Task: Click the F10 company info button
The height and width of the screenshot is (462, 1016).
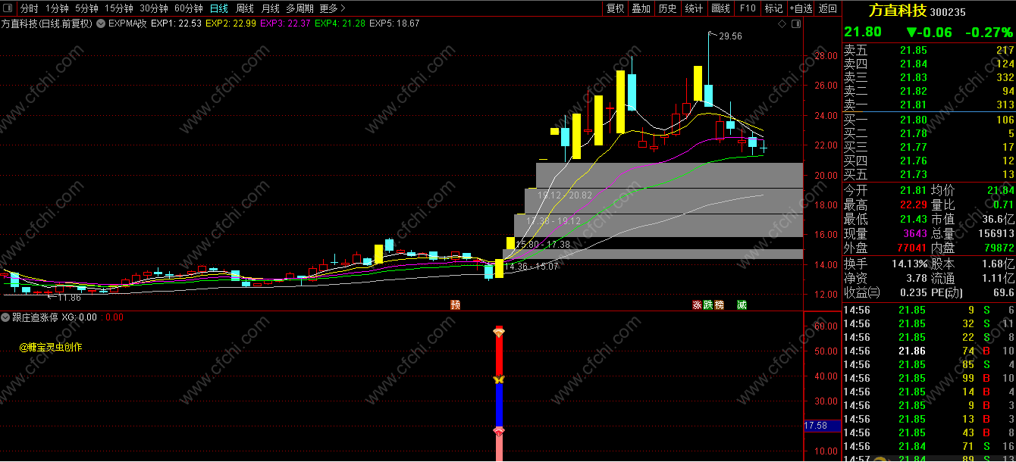Action: (x=748, y=8)
